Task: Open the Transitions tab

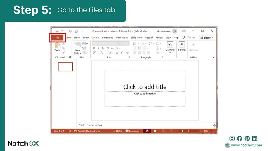Action: pyautogui.click(x=107, y=38)
